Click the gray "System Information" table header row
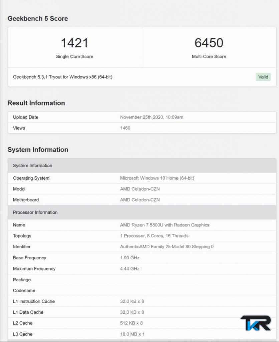The width and height of the screenshot is (279, 342). pyautogui.click(x=142, y=166)
